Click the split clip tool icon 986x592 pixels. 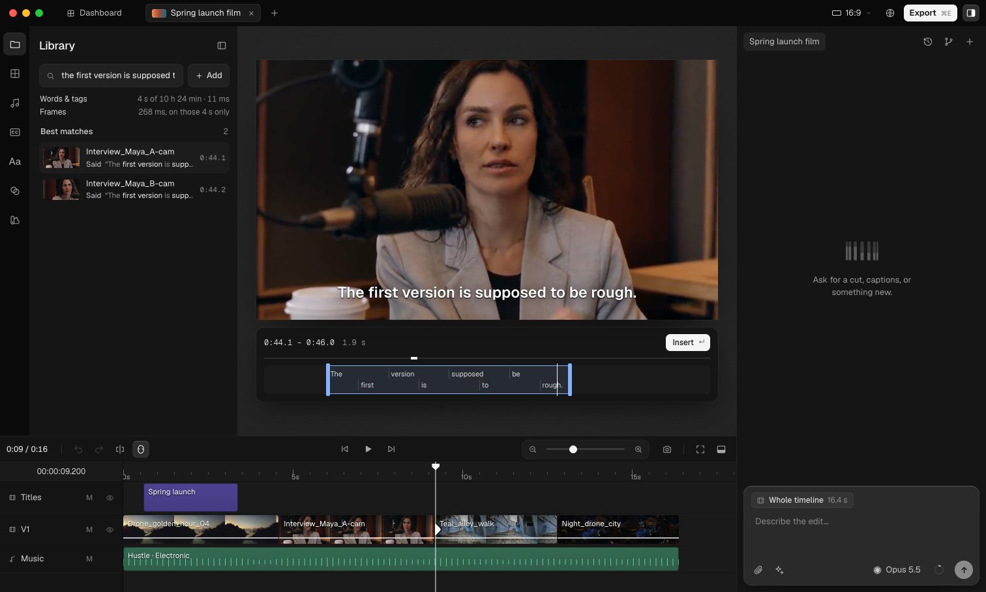[x=120, y=449]
